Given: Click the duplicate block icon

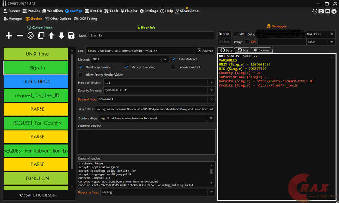Looking at the screenshot, I should click(41, 36).
